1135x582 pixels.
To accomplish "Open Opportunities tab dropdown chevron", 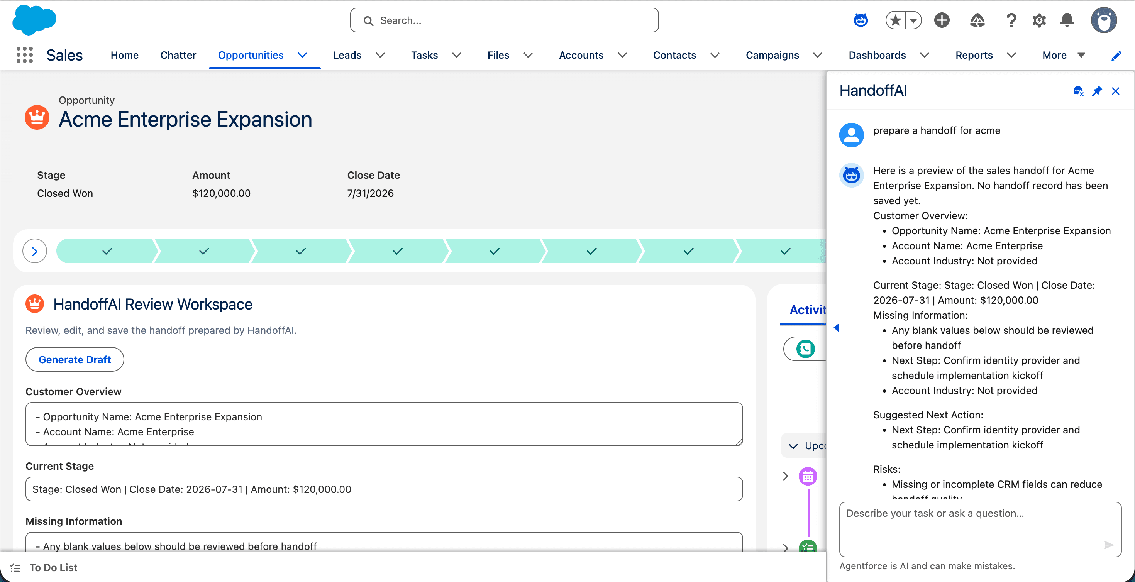I will (x=302, y=55).
